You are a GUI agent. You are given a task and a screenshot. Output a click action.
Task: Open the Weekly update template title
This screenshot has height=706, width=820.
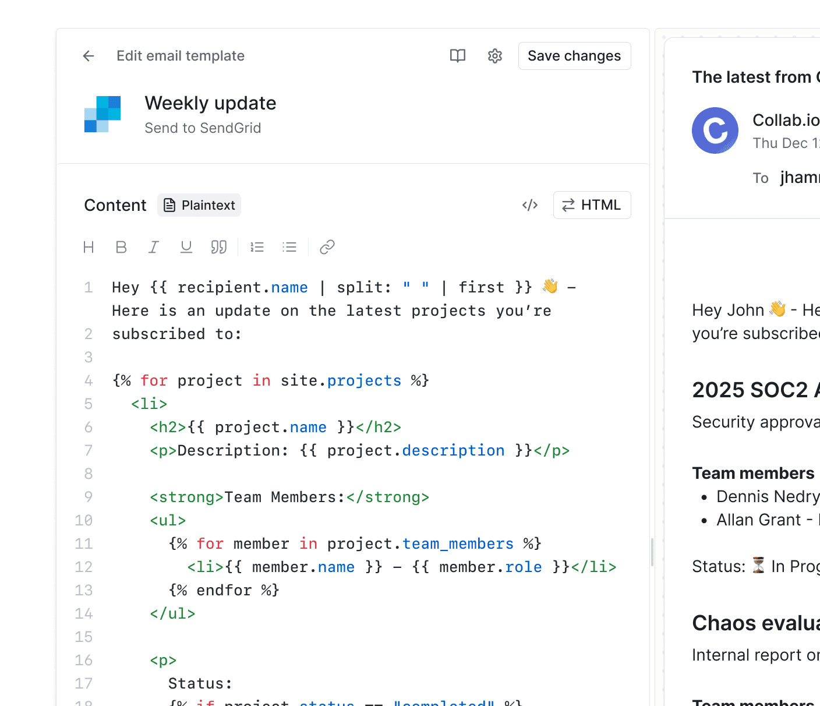click(x=210, y=103)
